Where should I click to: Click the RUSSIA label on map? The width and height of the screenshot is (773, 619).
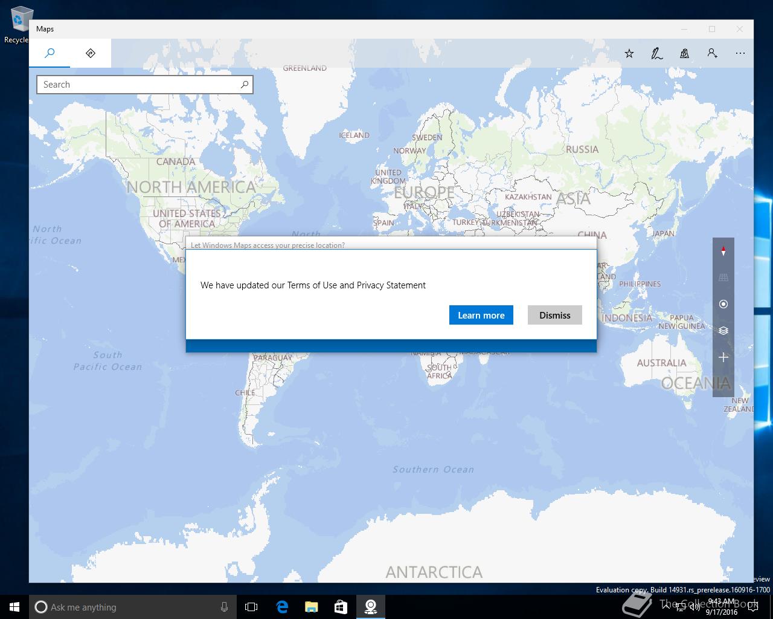tap(582, 149)
